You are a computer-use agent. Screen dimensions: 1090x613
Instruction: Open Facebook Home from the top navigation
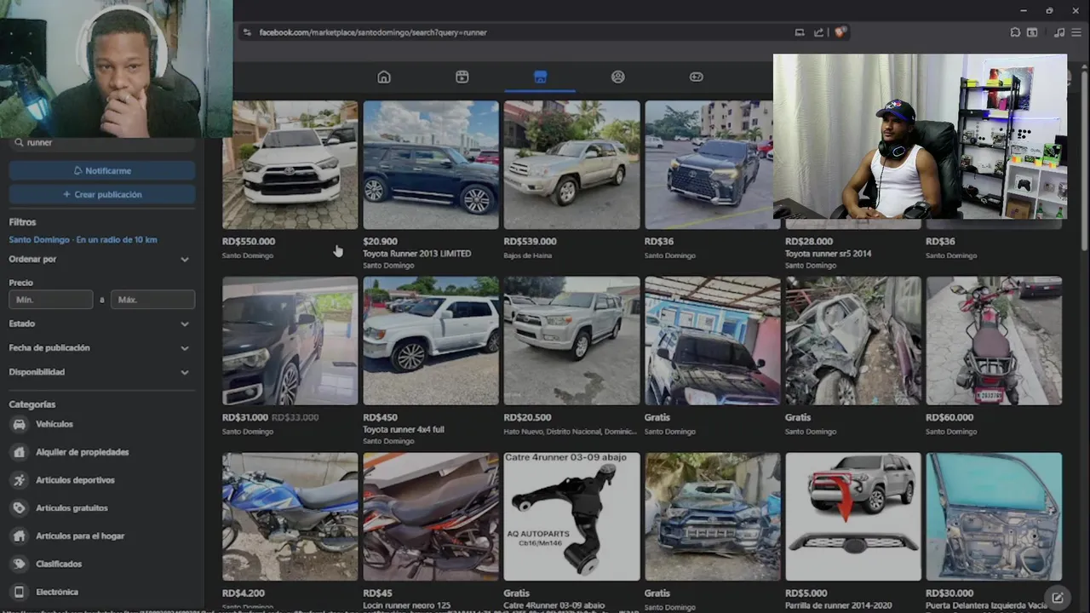pos(384,77)
